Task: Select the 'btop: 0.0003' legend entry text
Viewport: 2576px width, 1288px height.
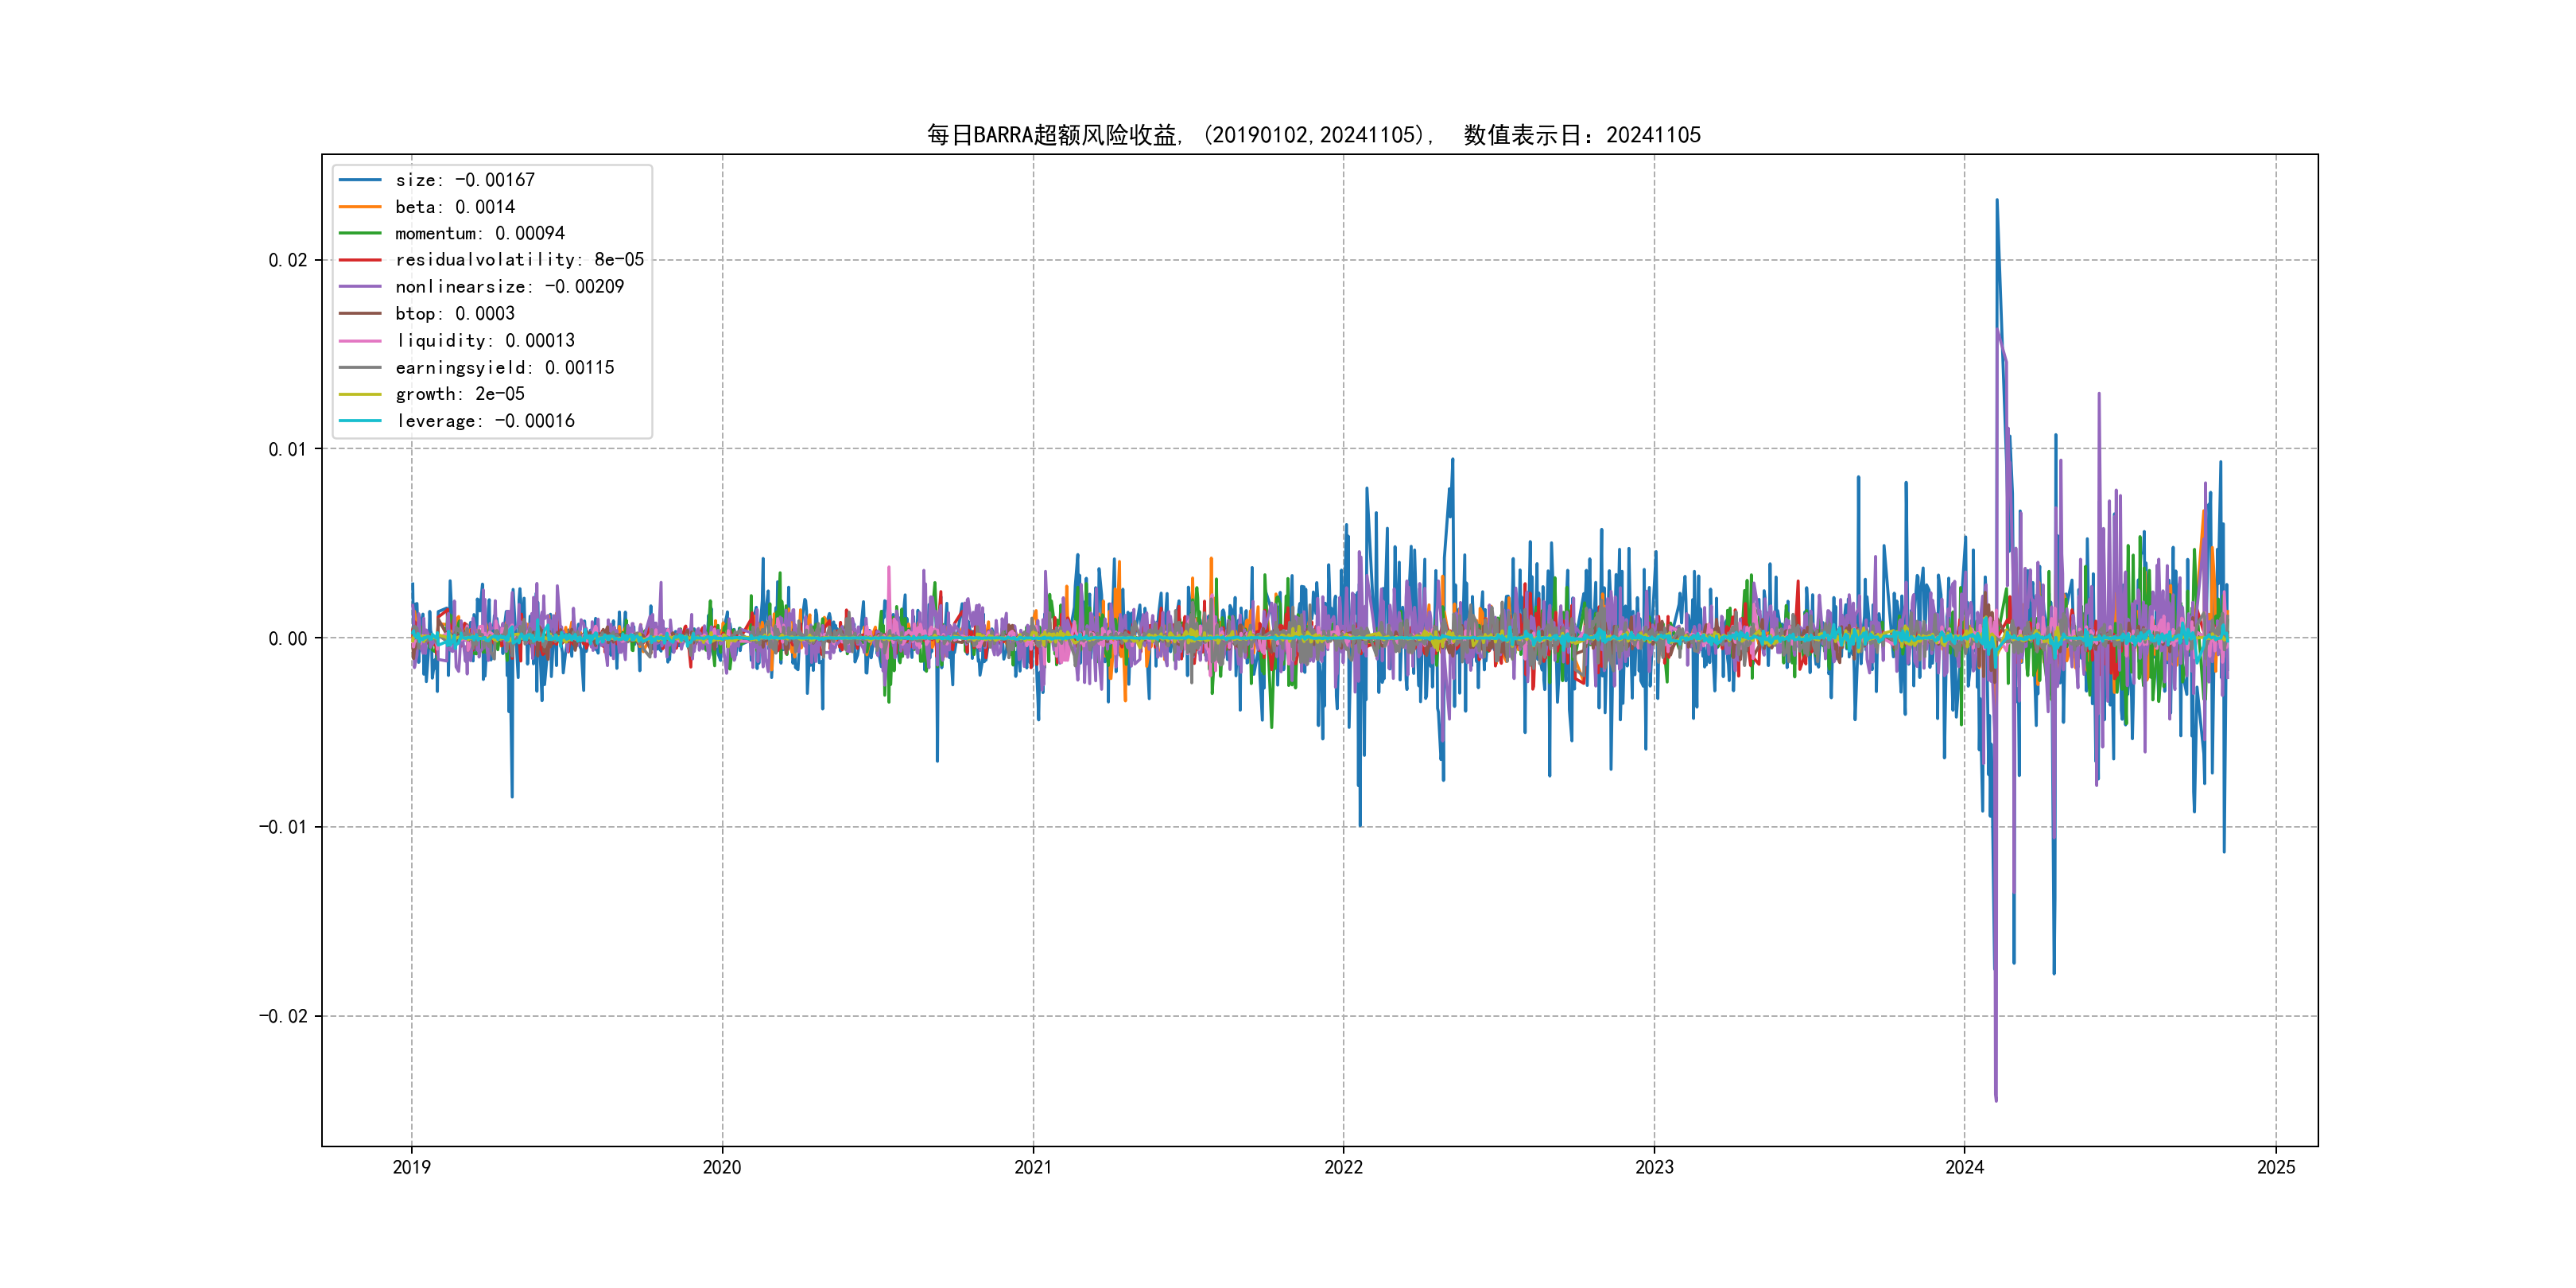Action: click(455, 314)
